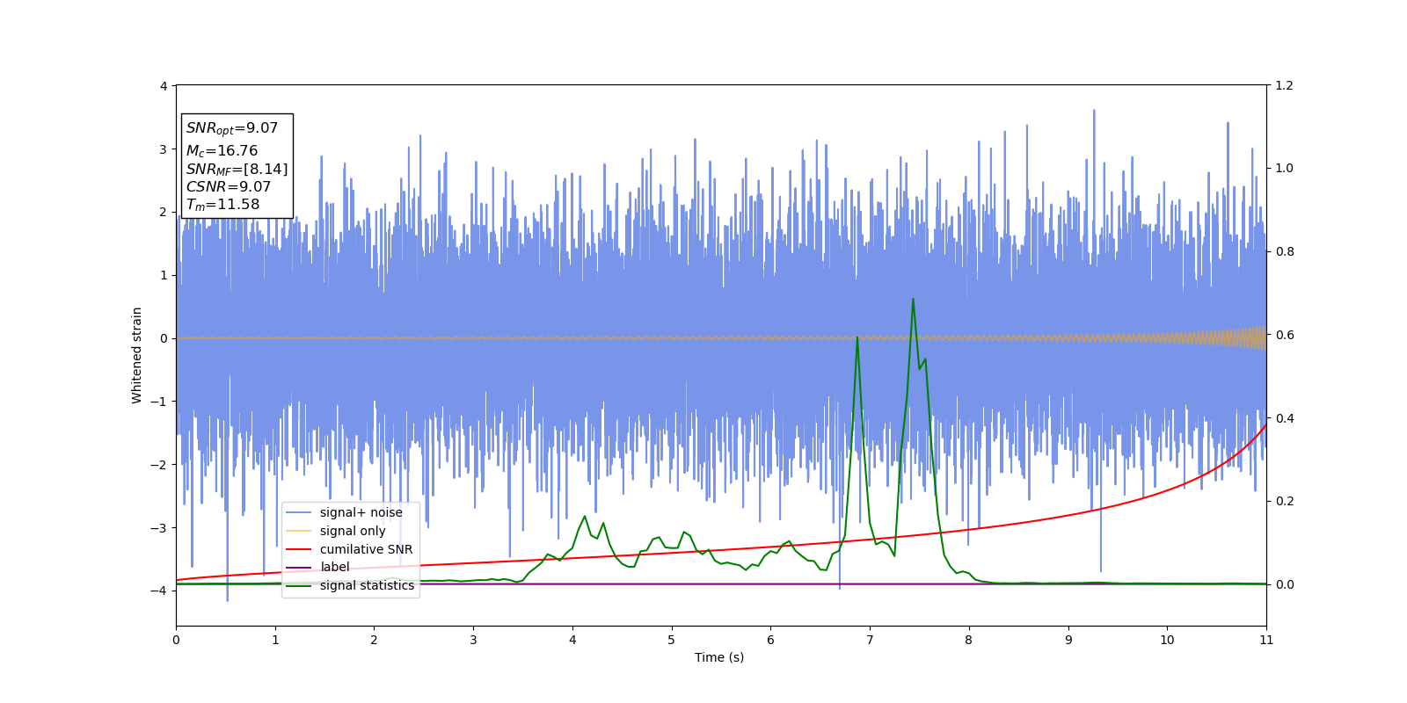Click the right y-axis tick label 1.2
This screenshot has width=1407, height=703.
(x=1285, y=85)
